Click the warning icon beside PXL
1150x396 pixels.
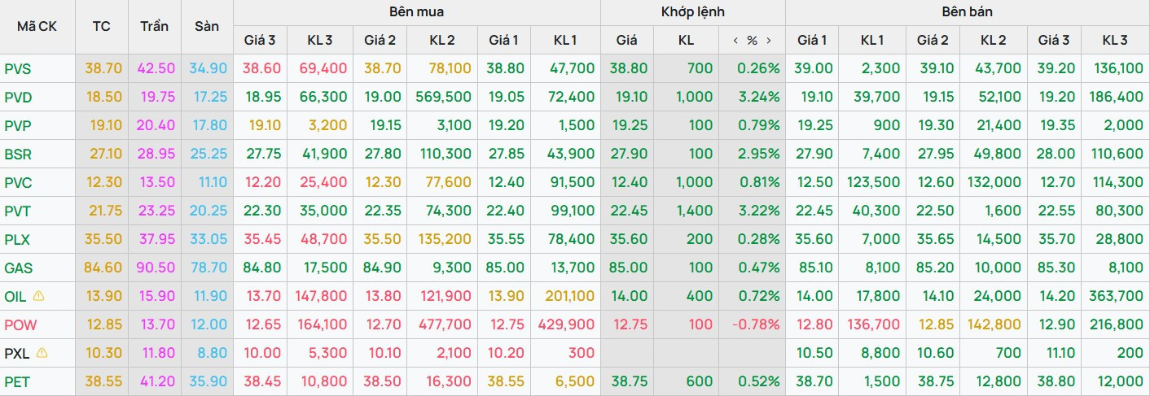coord(42,353)
